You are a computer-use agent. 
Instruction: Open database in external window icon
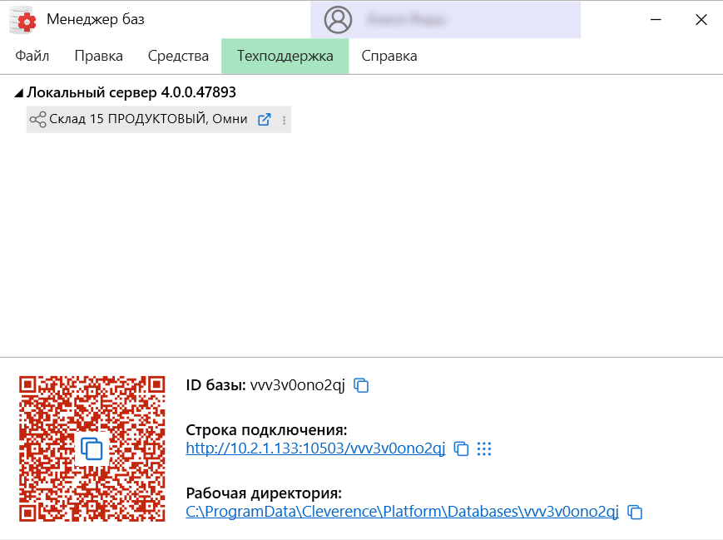265,120
